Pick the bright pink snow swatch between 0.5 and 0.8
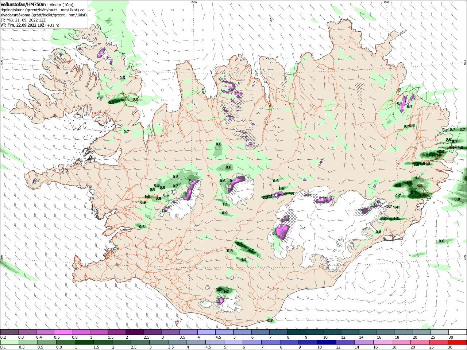The height and width of the screenshot is (350, 467). pyautogui.click(x=63, y=332)
